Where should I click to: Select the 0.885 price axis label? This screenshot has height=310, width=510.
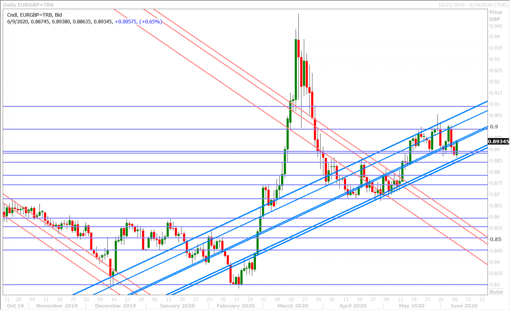(496, 161)
